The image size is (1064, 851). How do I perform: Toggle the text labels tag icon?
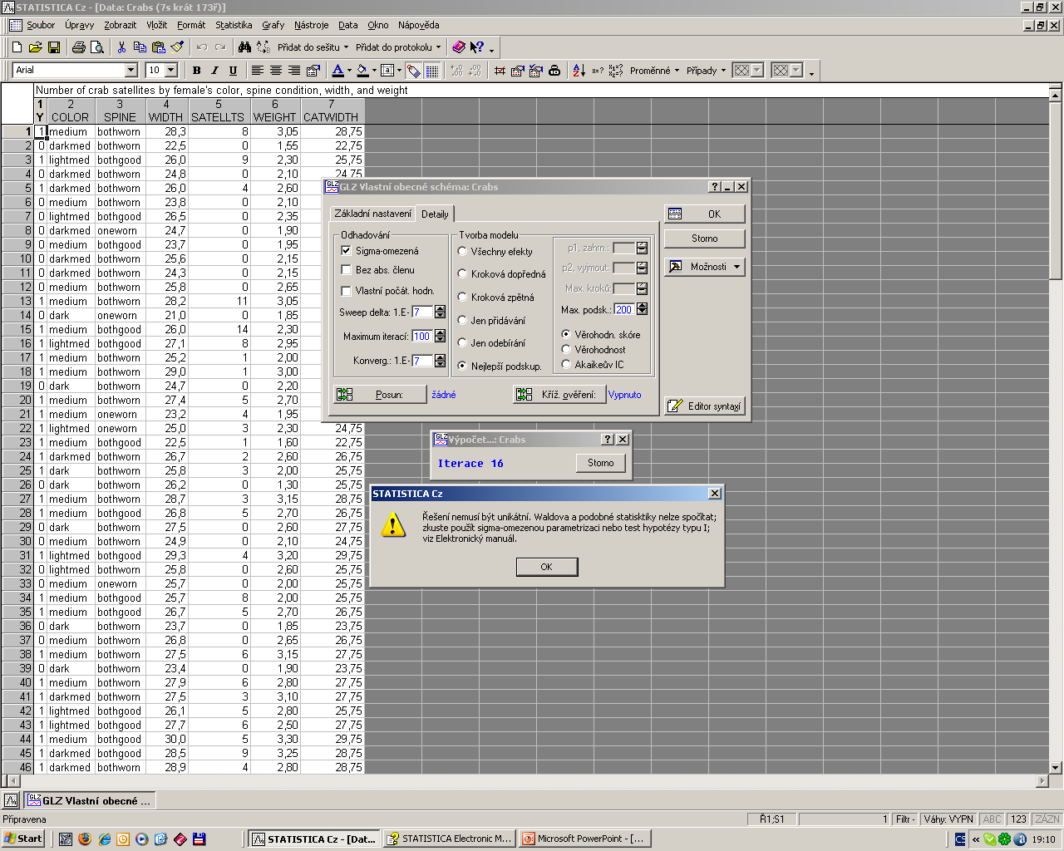(413, 71)
